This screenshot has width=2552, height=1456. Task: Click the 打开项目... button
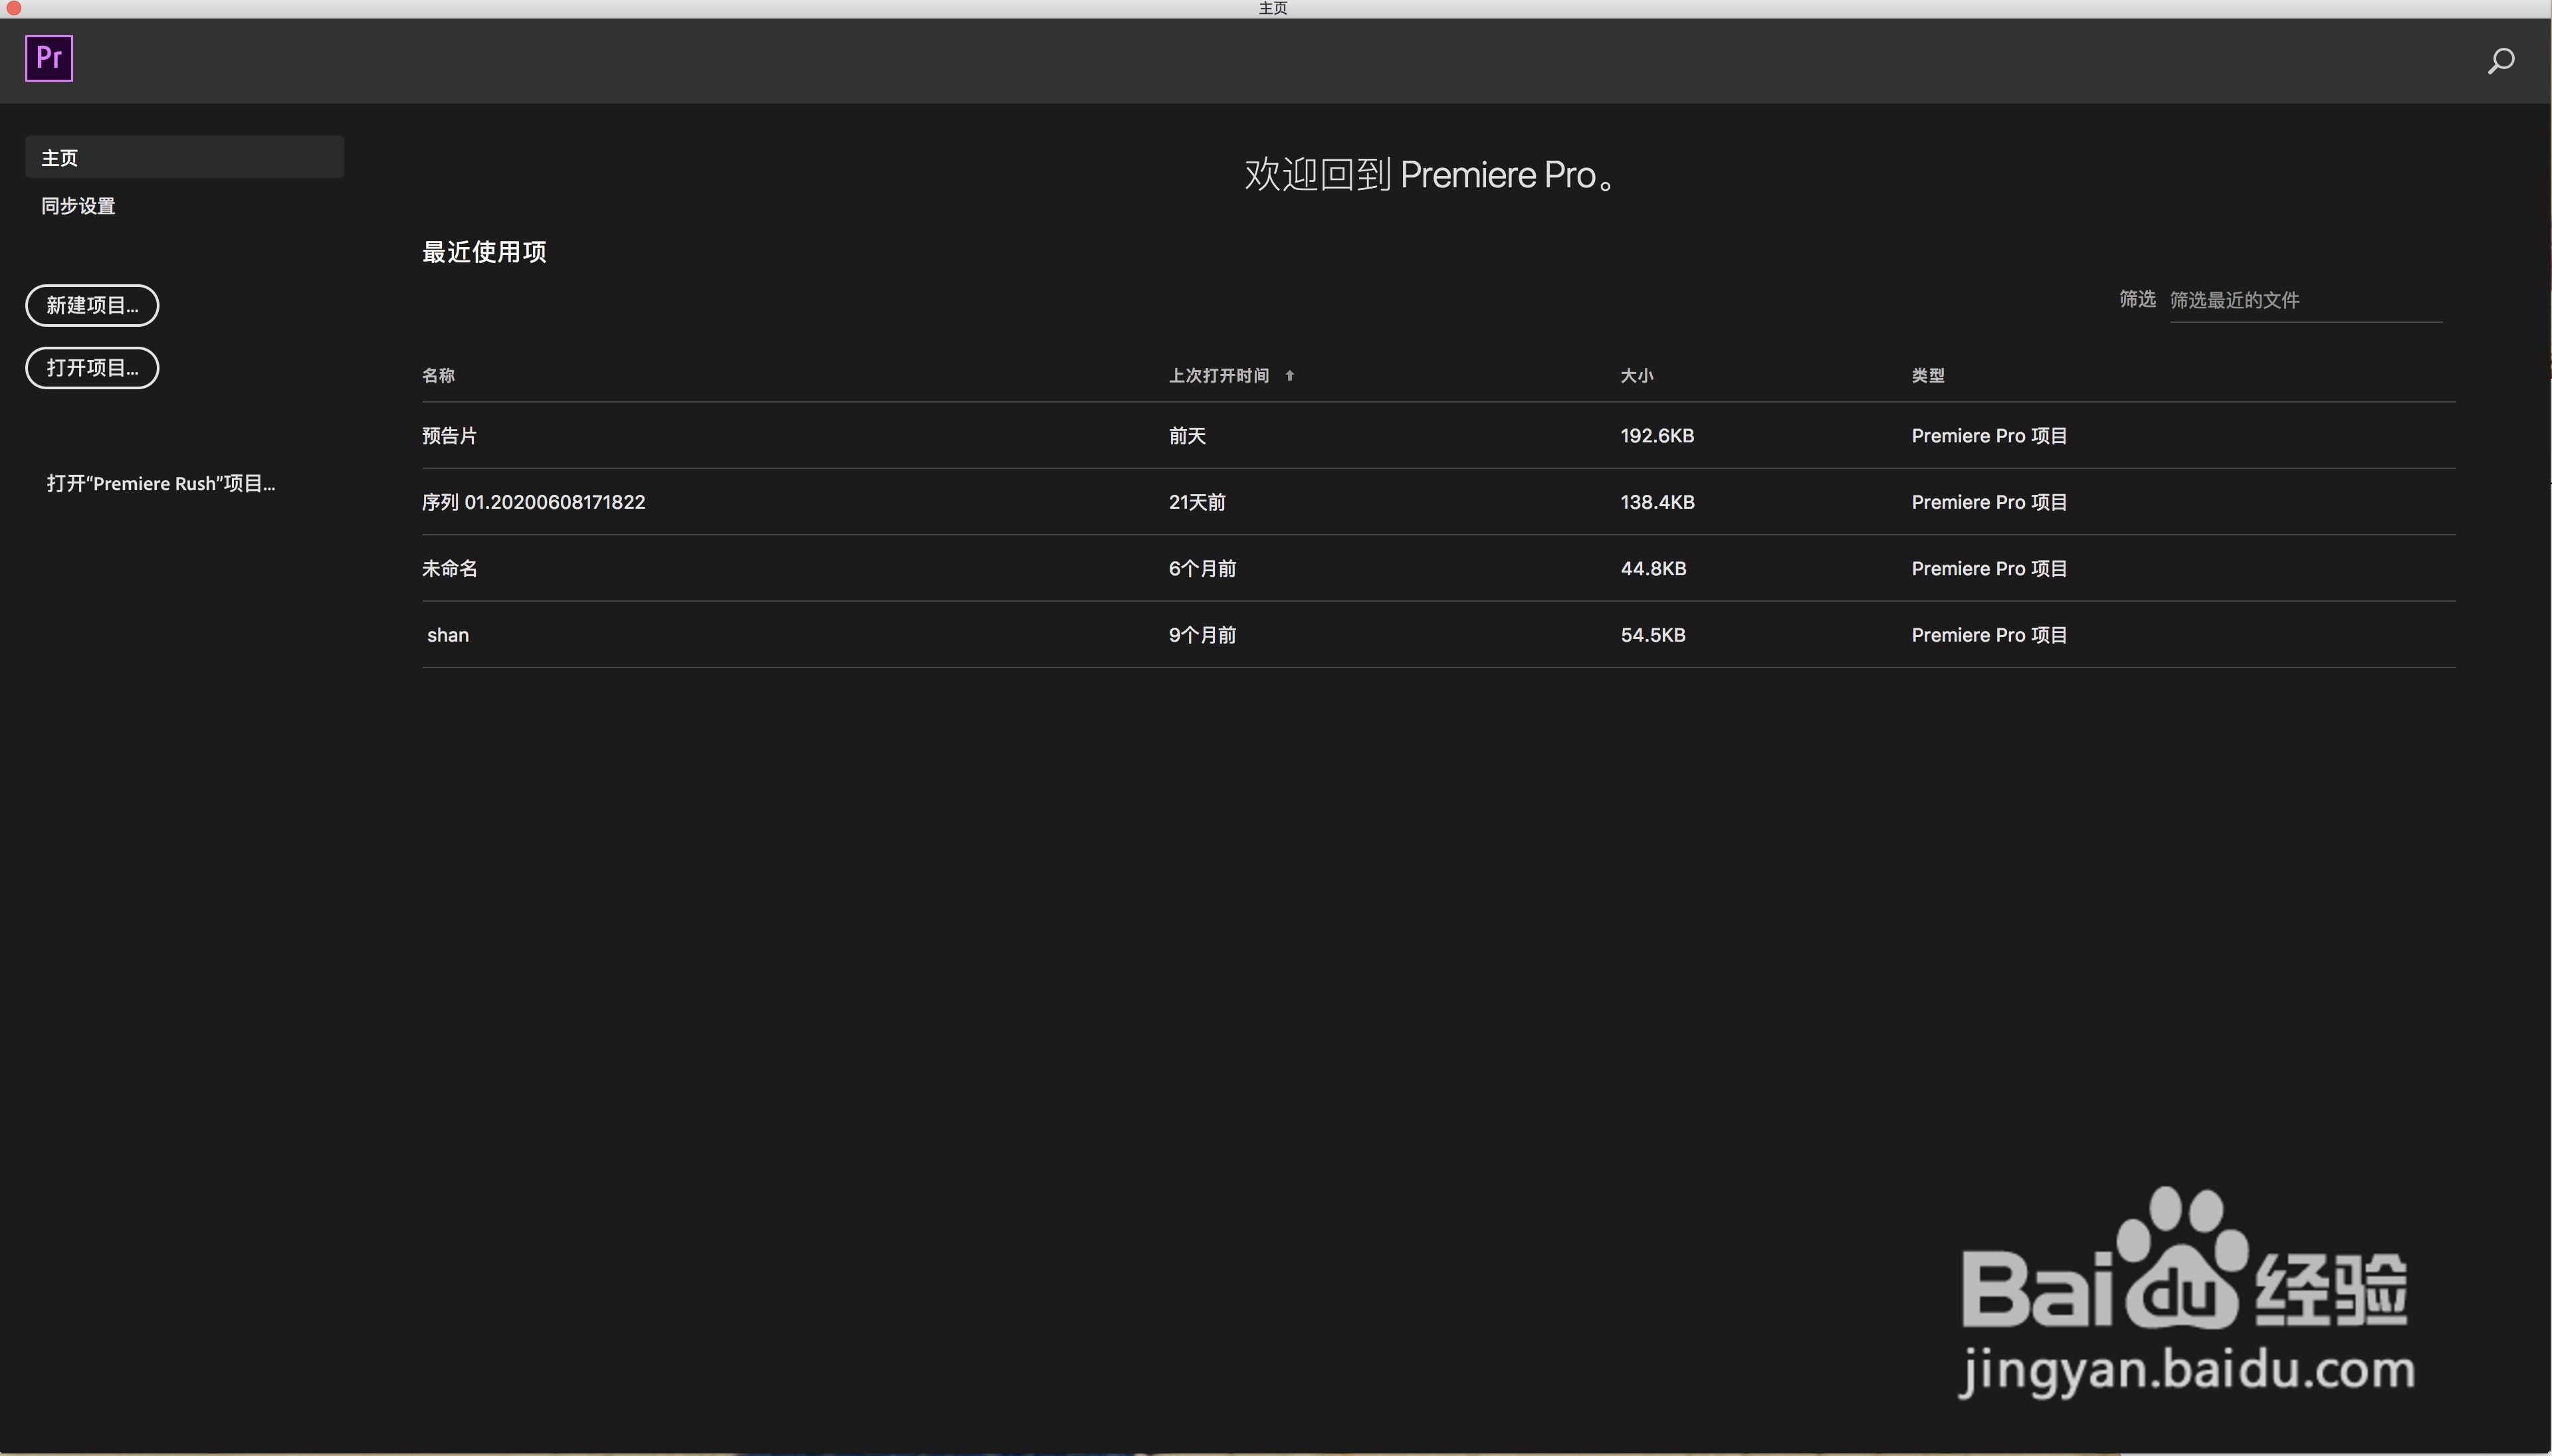tap(92, 368)
